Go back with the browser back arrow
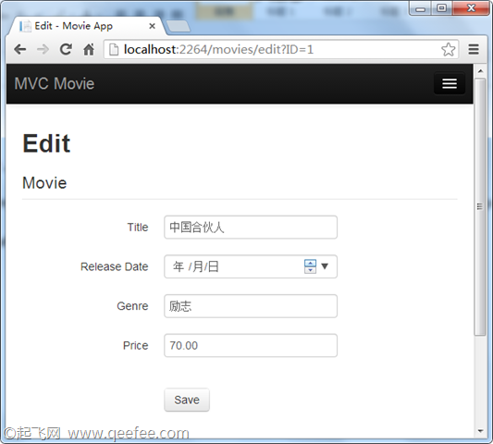 20,49
